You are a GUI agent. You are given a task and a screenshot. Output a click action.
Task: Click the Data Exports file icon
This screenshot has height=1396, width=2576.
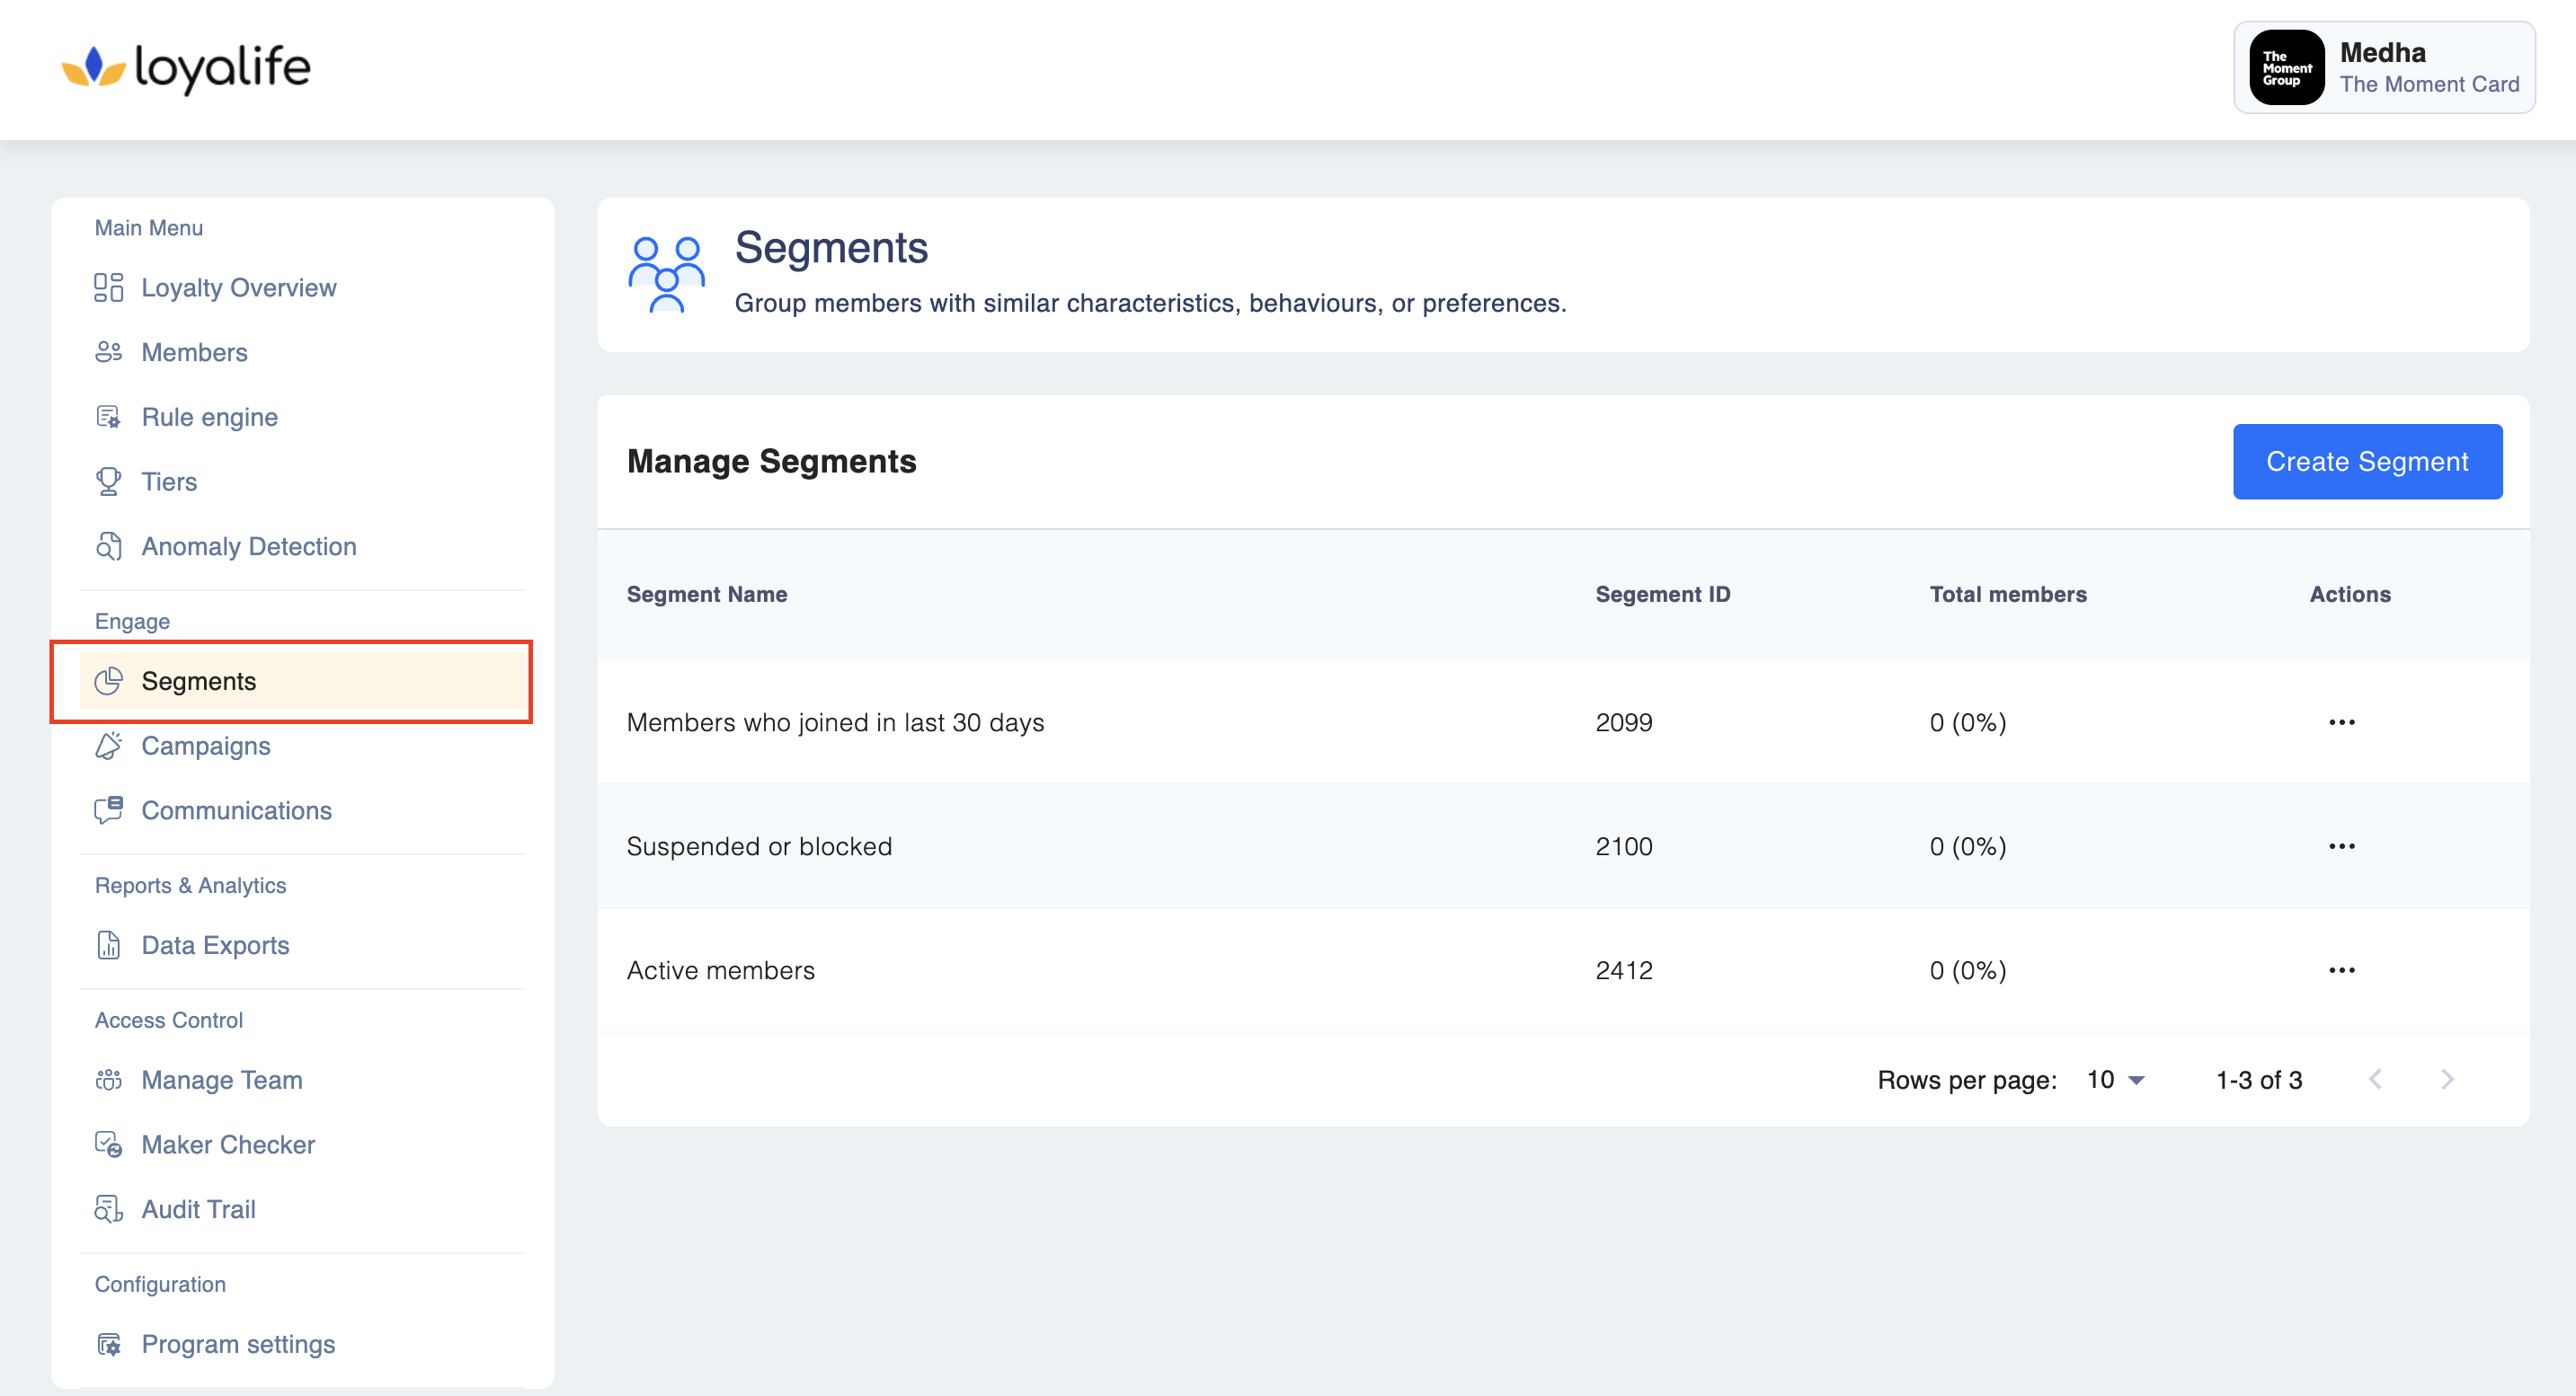(x=108, y=945)
